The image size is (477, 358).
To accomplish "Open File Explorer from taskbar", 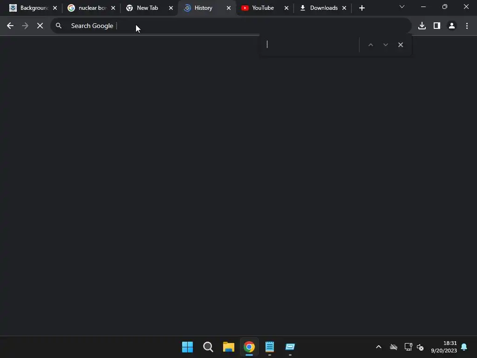I will click(x=228, y=347).
